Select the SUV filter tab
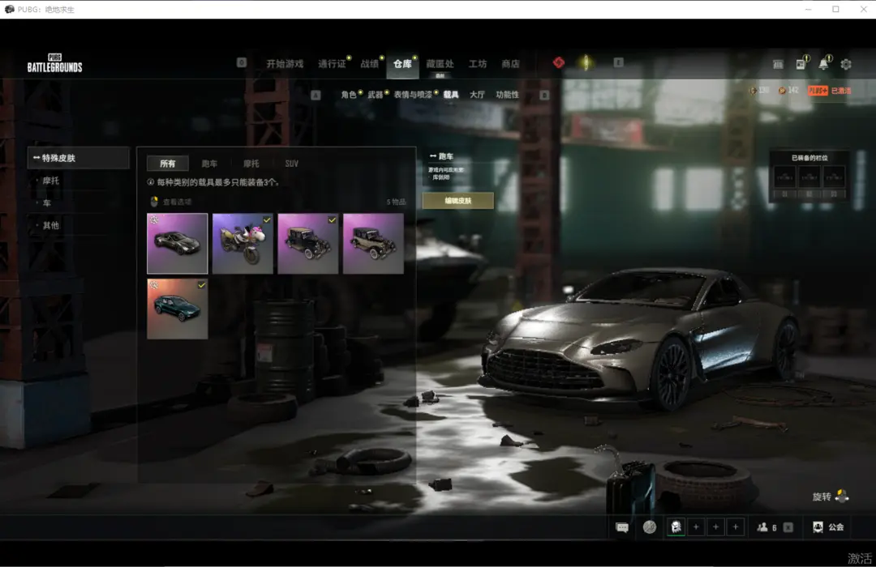Screen dimensions: 876x567 (x=292, y=164)
